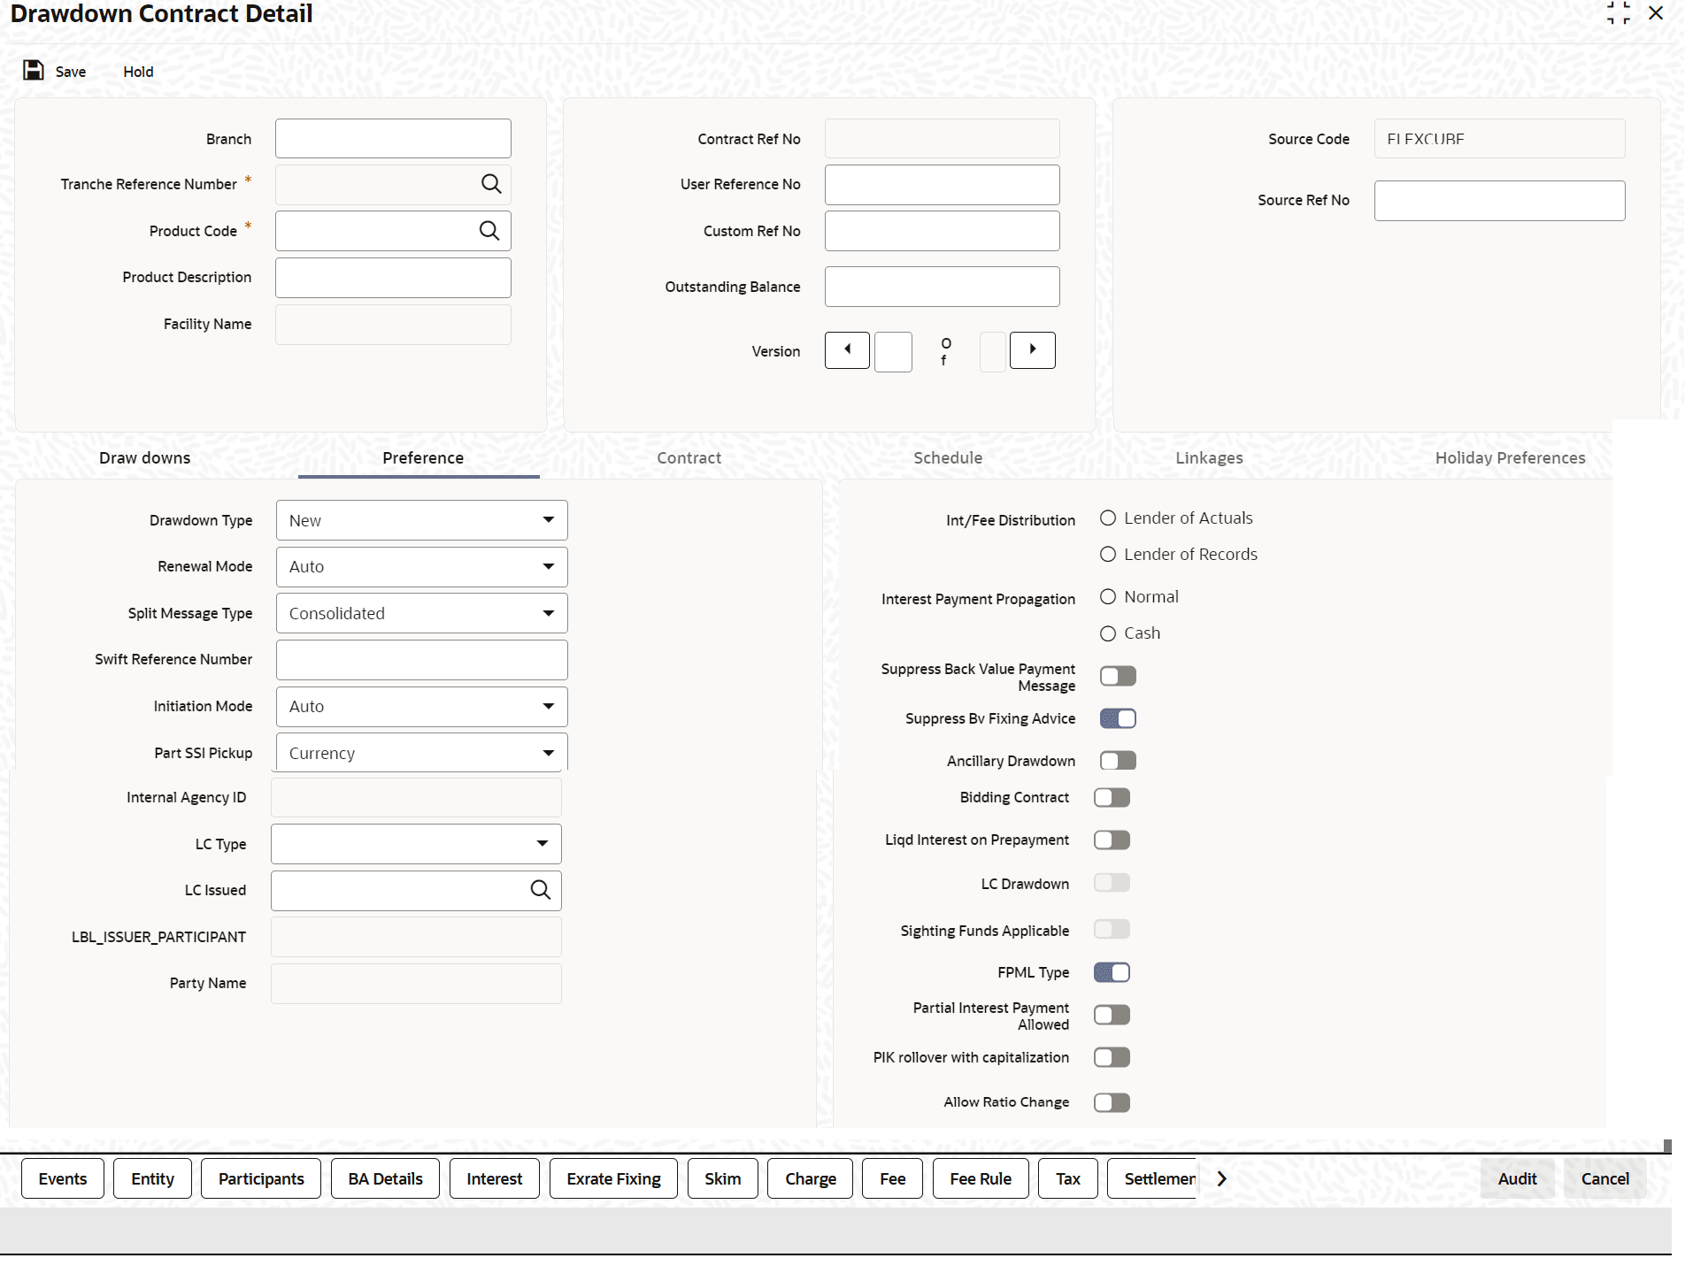The height and width of the screenshot is (1281, 1693).
Task: Open Drawdown Type dropdown
Action: pyautogui.click(x=422, y=520)
